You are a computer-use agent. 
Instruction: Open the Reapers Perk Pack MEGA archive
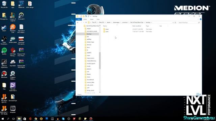21,64
